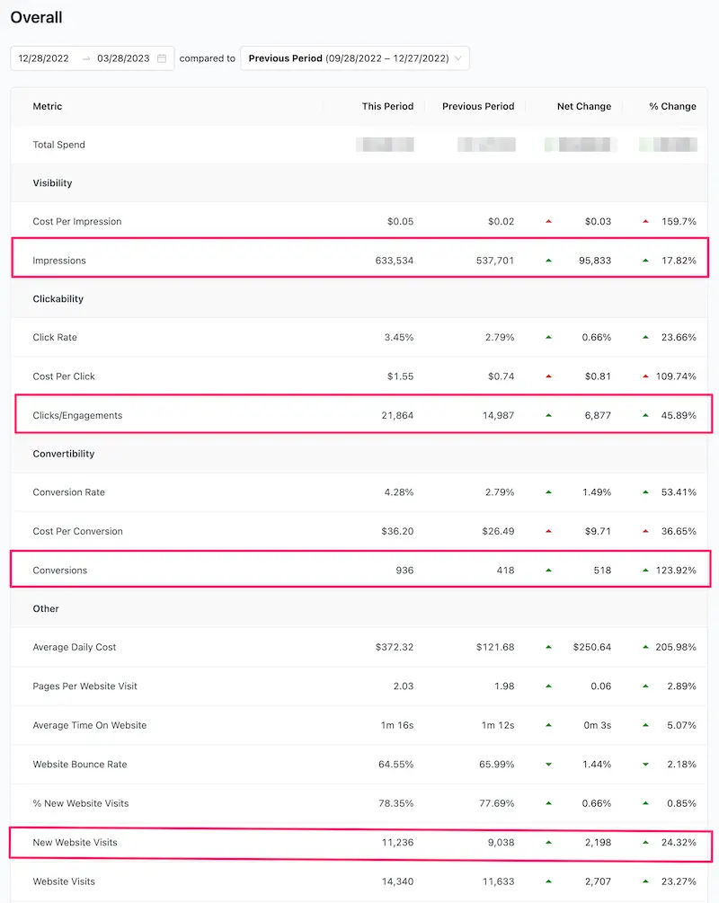Click green arrow beside 123.92% Conversions change
Screen dimensions: 719x903
coord(646,571)
